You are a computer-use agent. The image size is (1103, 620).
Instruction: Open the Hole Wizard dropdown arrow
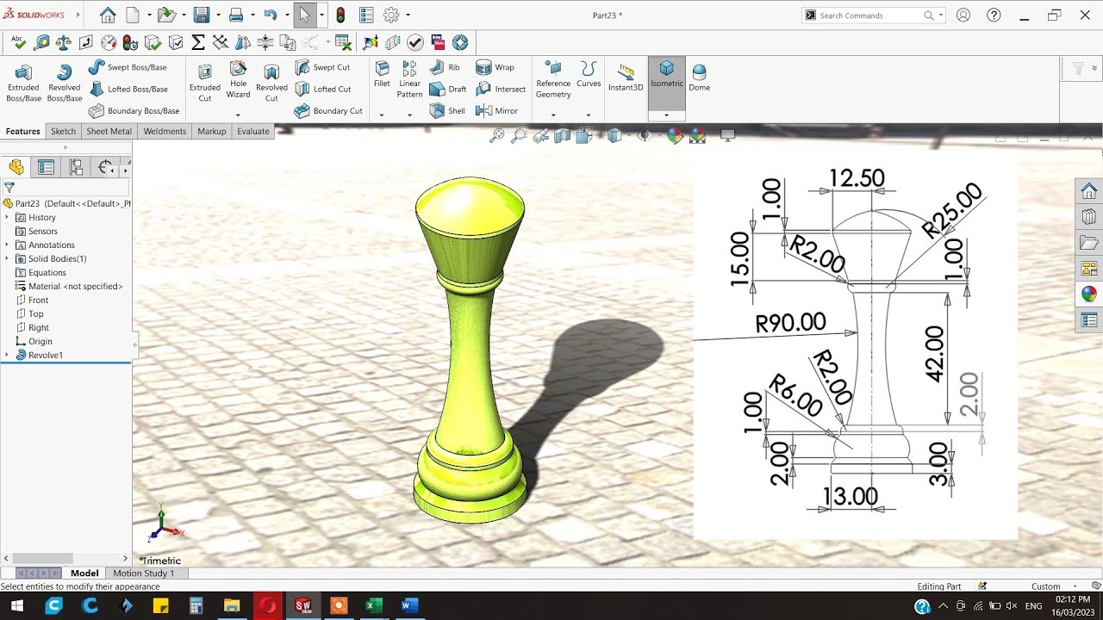239,115
